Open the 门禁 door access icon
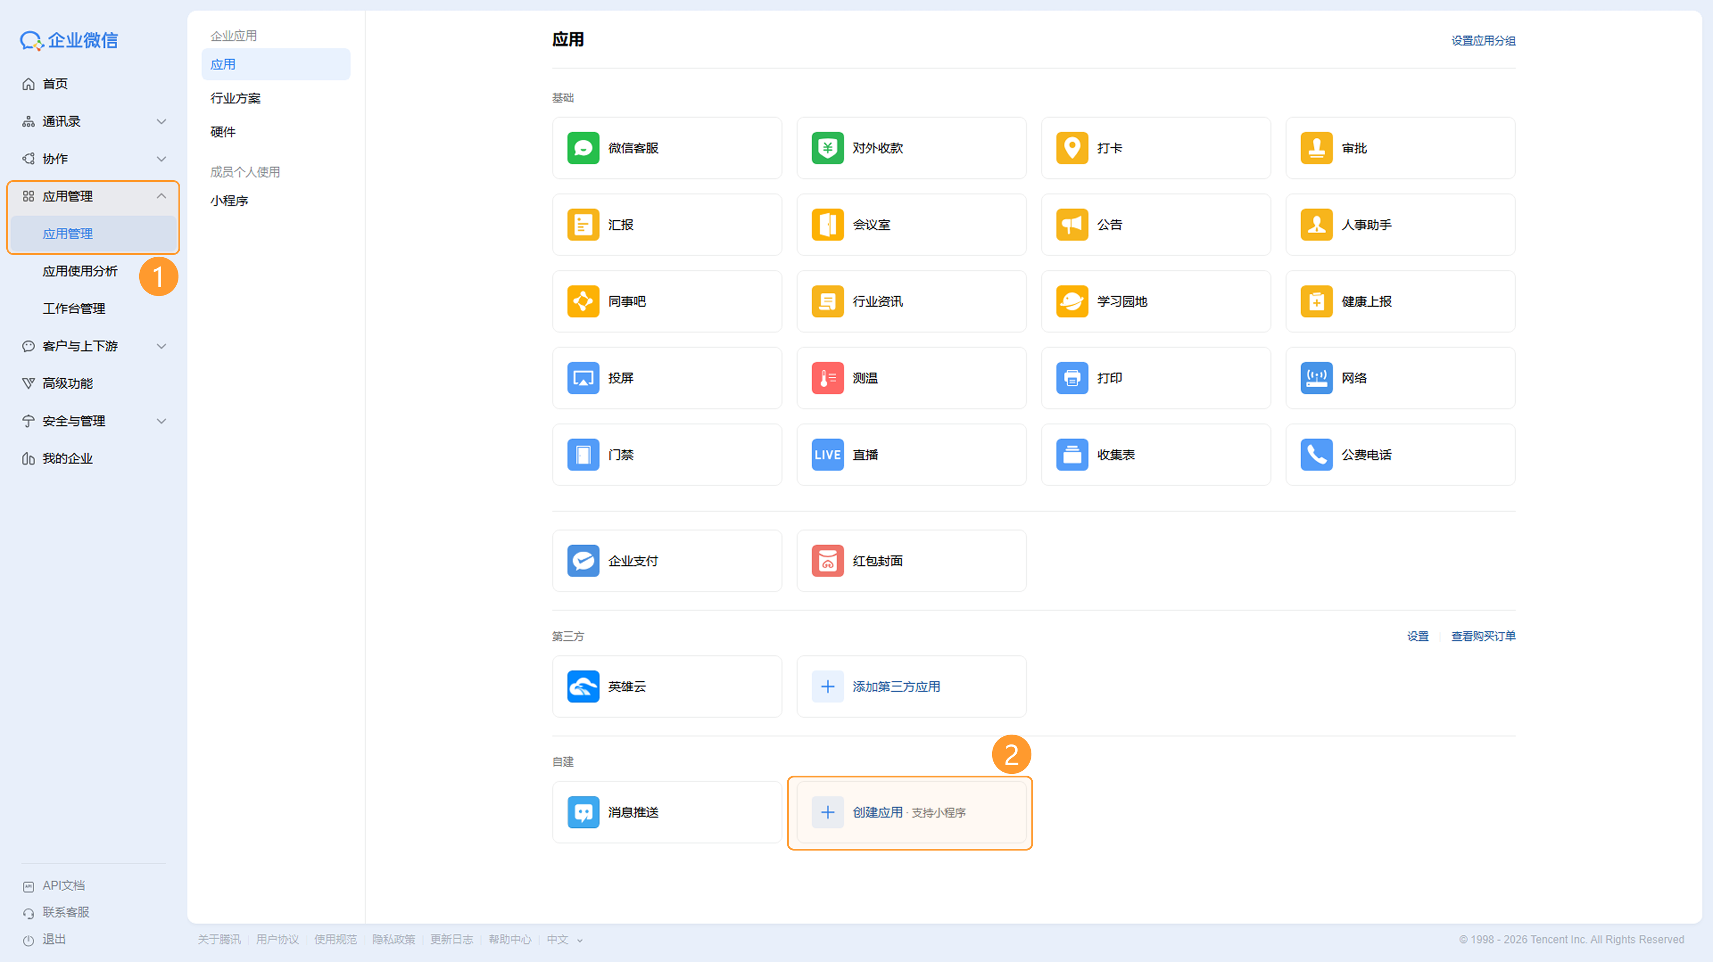 (x=583, y=454)
